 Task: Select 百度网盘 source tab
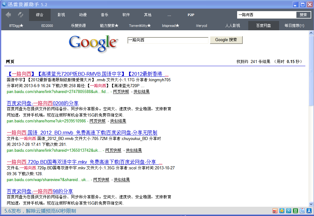click(264, 26)
